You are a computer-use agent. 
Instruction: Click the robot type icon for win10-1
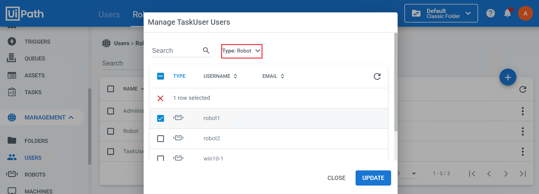point(178,158)
